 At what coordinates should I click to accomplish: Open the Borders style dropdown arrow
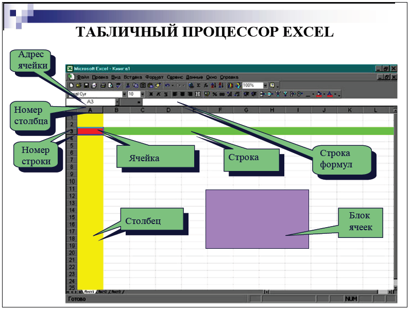[313, 94]
